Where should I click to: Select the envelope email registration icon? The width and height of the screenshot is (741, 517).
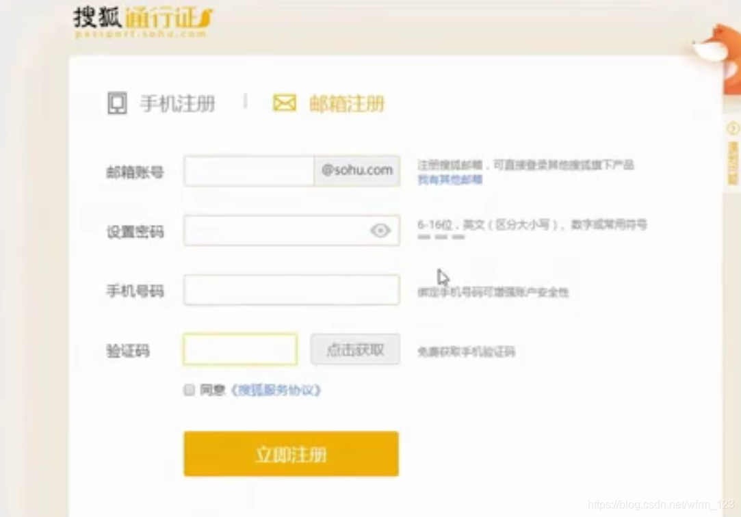pyautogui.click(x=285, y=103)
